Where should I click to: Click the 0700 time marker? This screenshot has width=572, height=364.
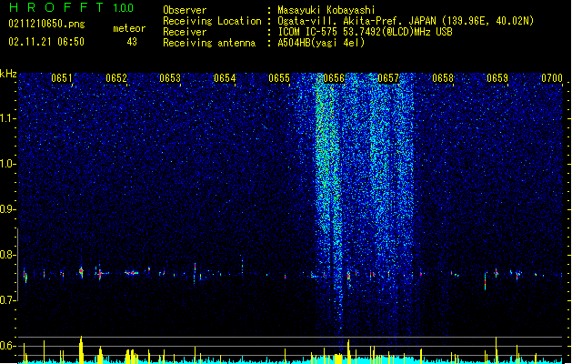click(552, 78)
